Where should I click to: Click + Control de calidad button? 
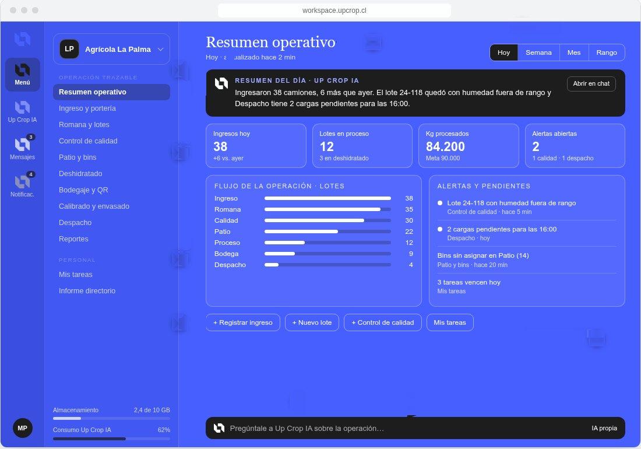click(383, 322)
